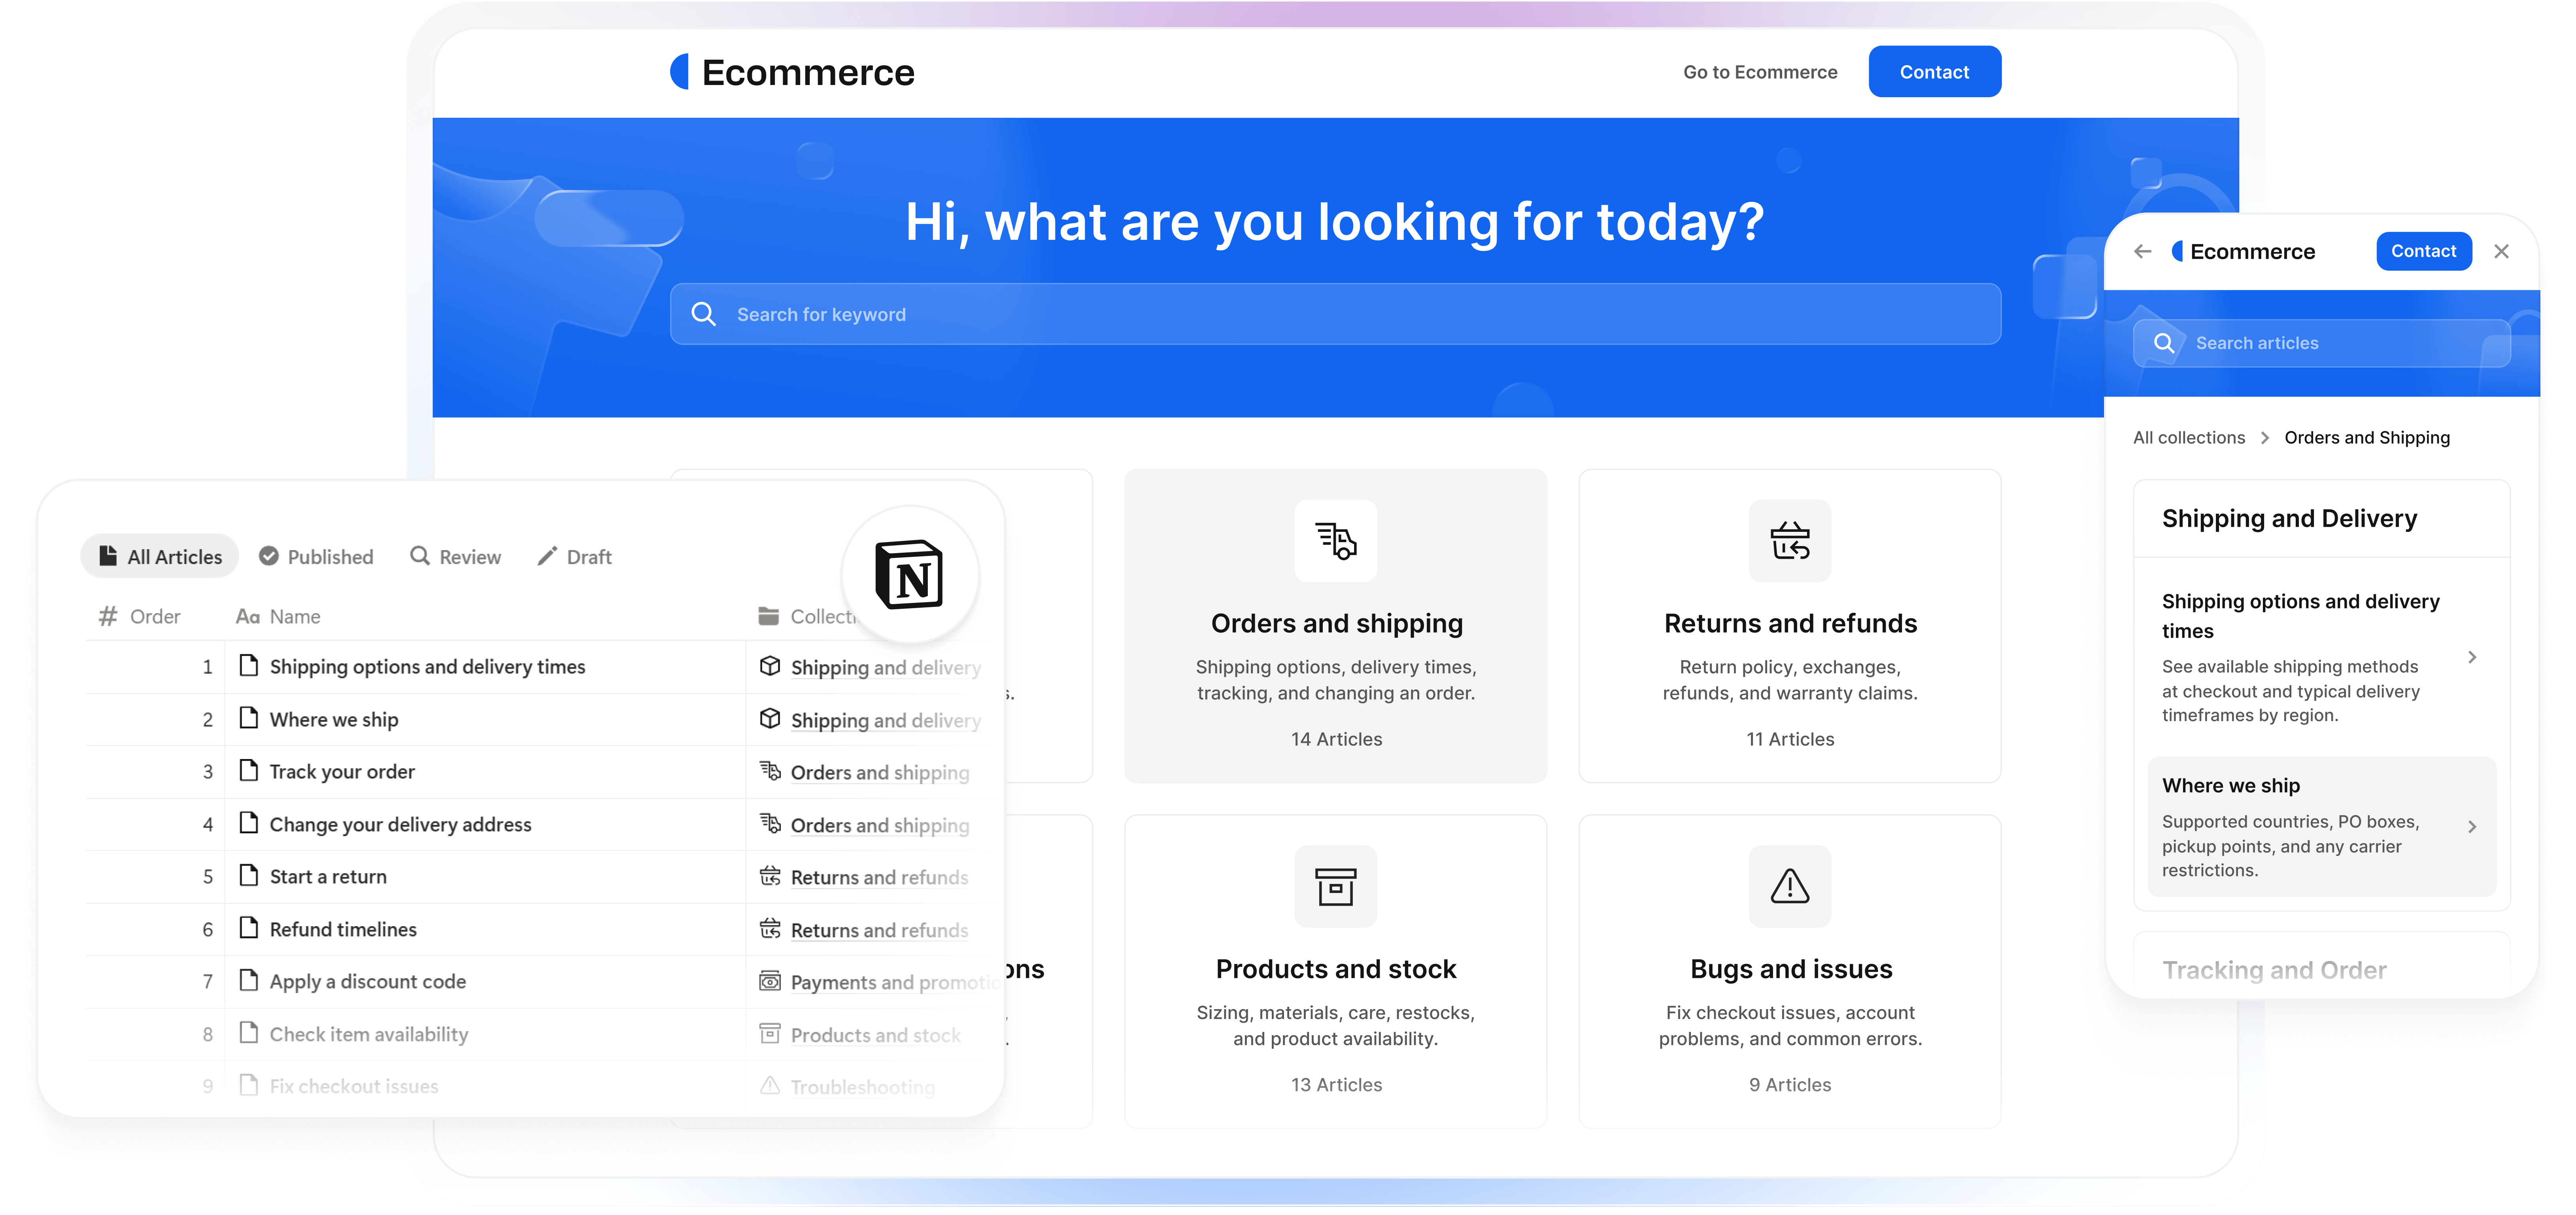The height and width of the screenshot is (1215, 2576).
Task: Click the document icon beside Track your order
Action: [249, 770]
